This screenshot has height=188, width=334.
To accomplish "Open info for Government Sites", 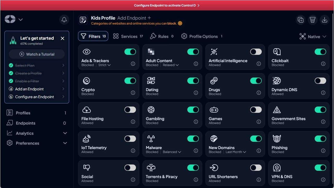I will [323, 122].
